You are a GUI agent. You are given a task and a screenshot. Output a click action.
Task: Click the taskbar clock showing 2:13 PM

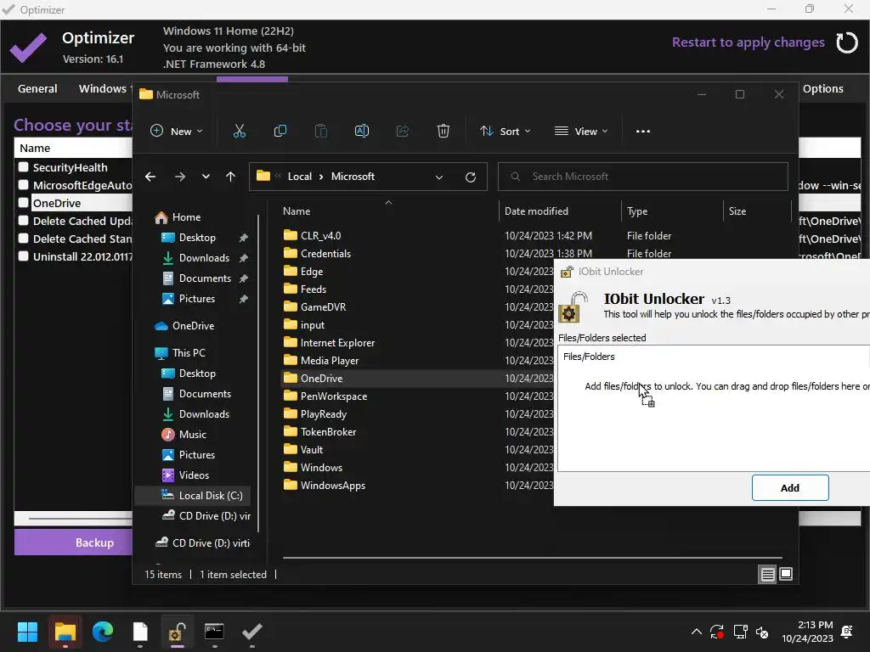807,632
